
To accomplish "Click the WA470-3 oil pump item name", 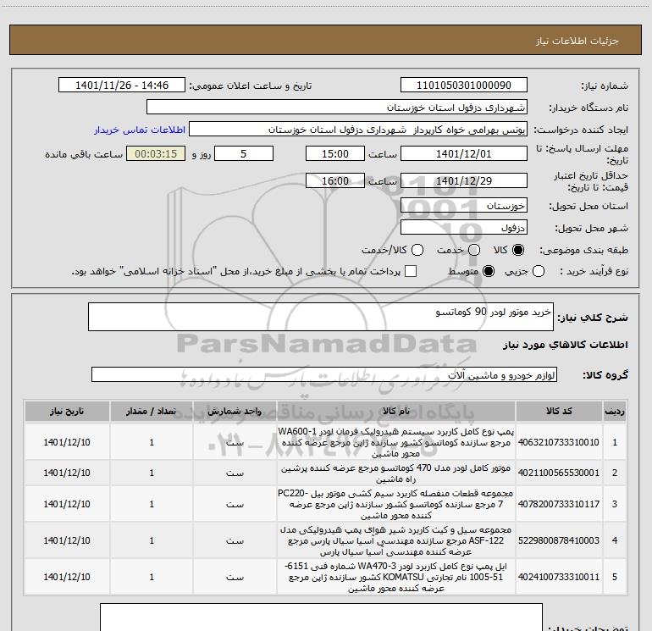I will (396, 578).
